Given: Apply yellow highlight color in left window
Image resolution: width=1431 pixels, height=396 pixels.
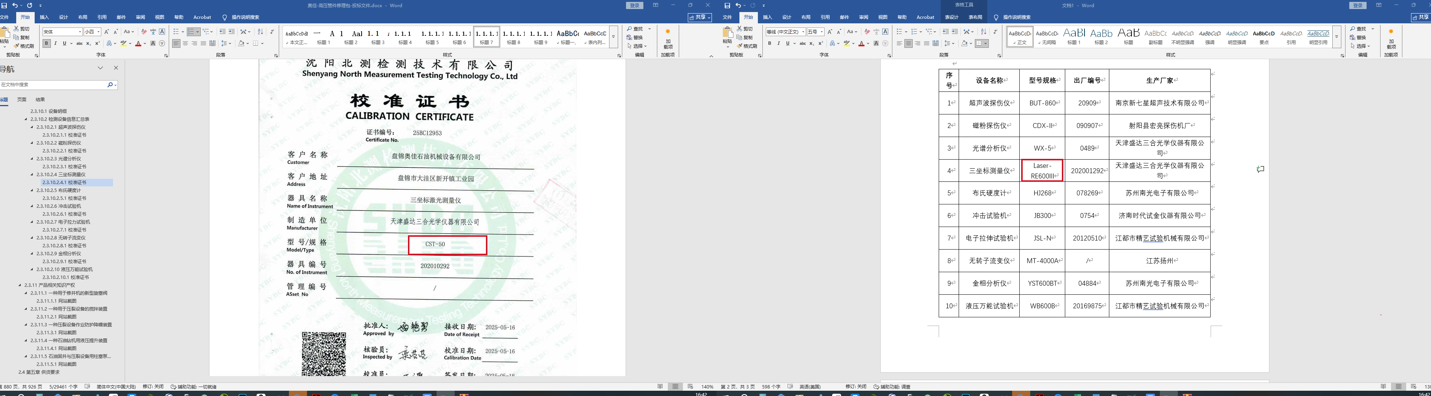Looking at the screenshot, I should pyautogui.click(x=124, y=43).
